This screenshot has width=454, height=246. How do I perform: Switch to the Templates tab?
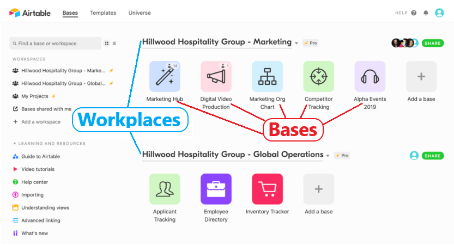point(103,13)
